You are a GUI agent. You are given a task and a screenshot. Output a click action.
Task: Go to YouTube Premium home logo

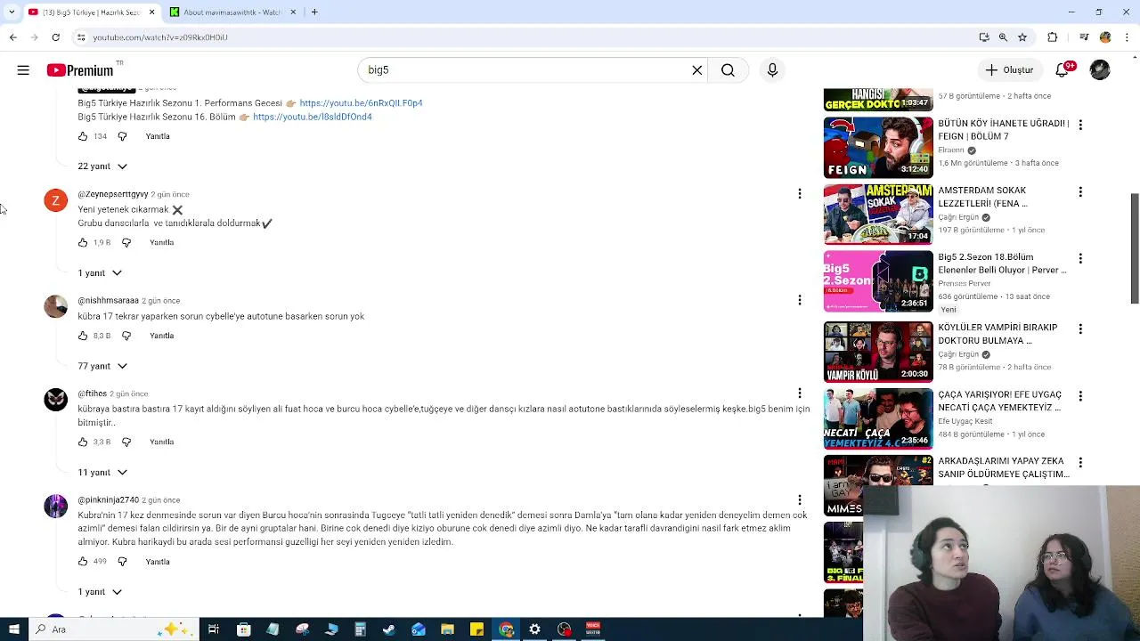(x=80, y=70)
